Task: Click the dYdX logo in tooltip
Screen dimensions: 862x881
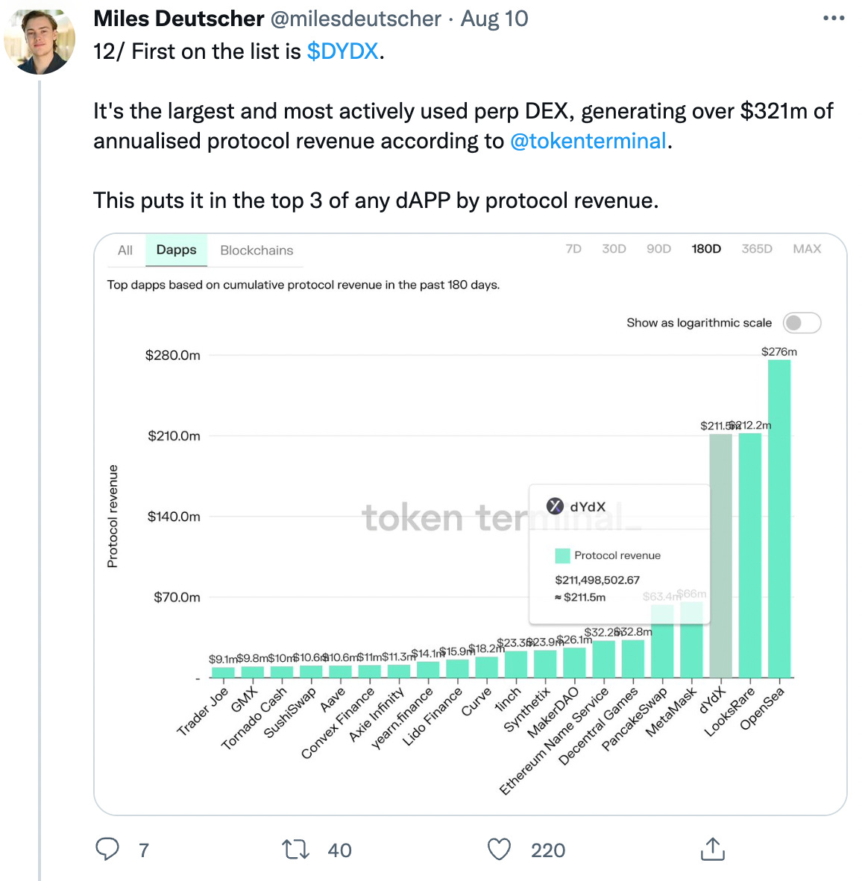Action: pyautogui.click(x=556, y=505)
